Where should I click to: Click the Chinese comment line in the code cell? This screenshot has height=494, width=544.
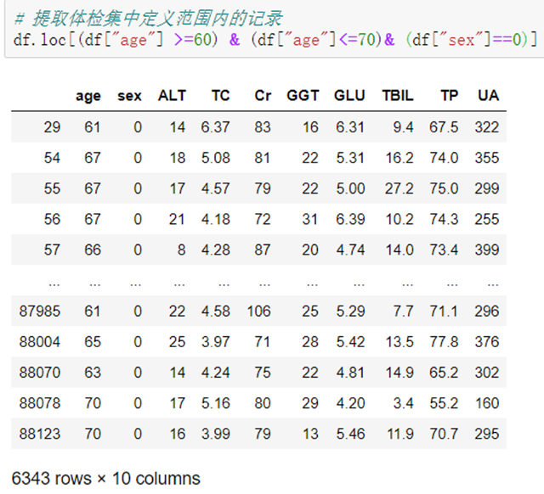pyautogui.click(x=149, y=18)
